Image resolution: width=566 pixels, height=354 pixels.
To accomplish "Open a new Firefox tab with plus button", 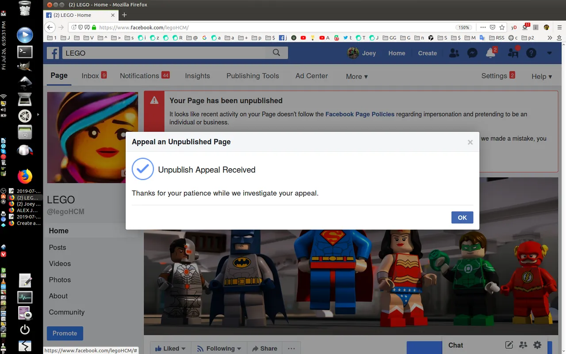I will 124,15.
